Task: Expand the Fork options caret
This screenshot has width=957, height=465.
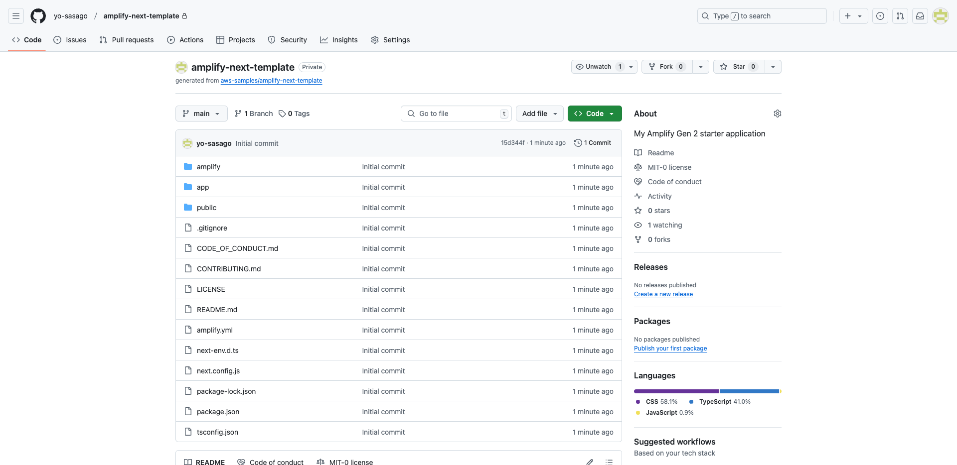Action: point(701,67)
